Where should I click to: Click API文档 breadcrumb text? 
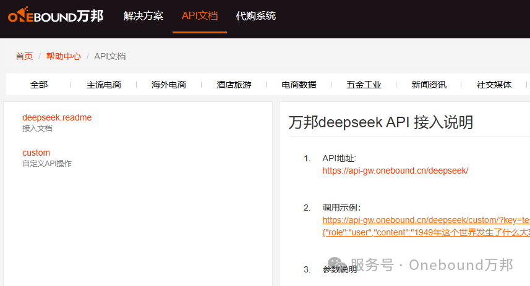[x=110, y=56]
